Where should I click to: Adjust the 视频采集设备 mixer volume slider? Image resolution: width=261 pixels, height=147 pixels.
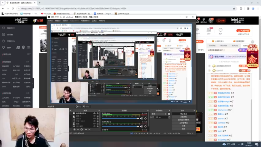click(x=120, y=126)
